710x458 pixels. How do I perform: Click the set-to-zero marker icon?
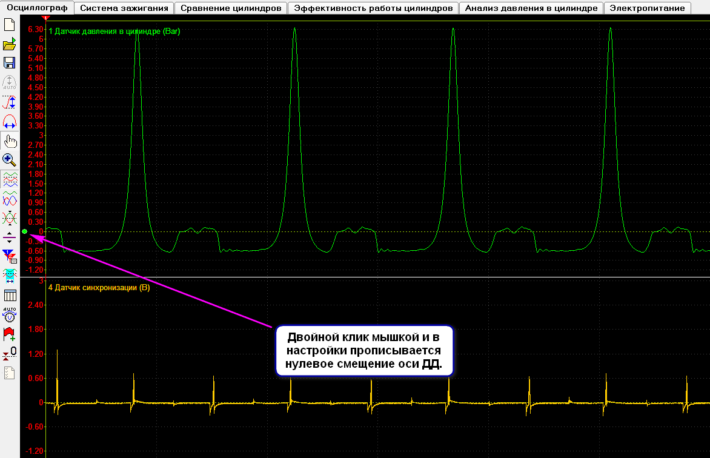[10, 353]
